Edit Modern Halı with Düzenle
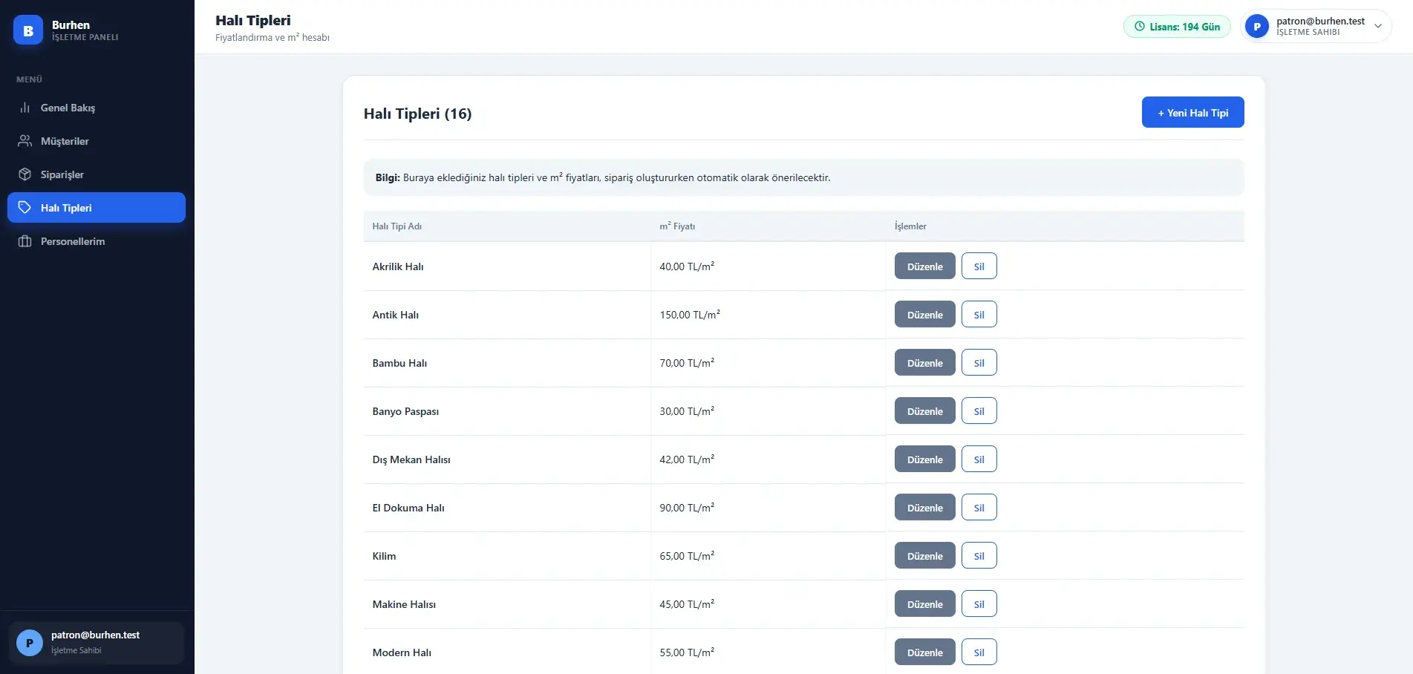This screenshot has width=1413, height=674. coord(924,652)
